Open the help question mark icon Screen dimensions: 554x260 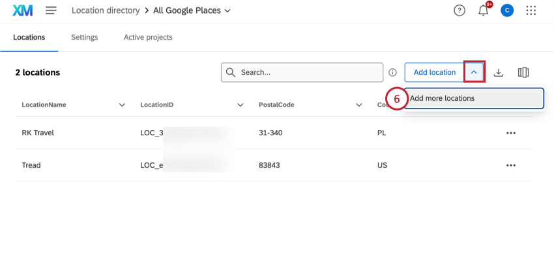tap(459, 10)
